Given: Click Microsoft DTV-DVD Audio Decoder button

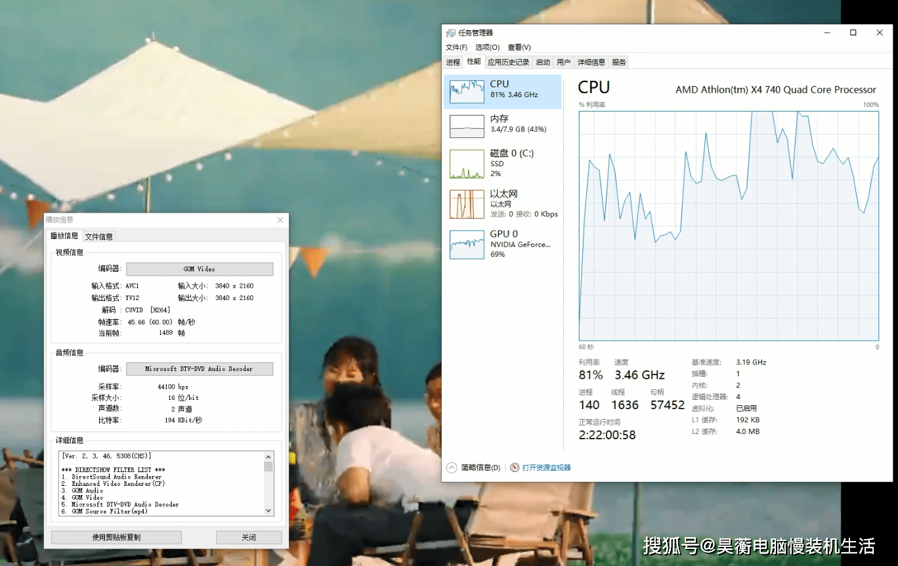Looking at the screenshot, I should point(200,369).
